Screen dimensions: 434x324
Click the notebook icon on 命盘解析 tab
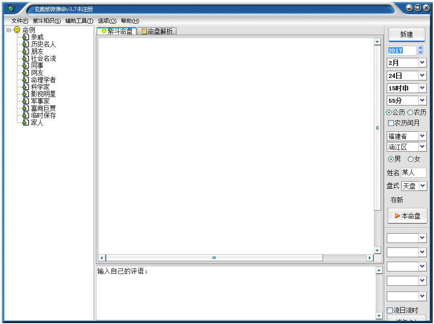[x=144, y=31]
